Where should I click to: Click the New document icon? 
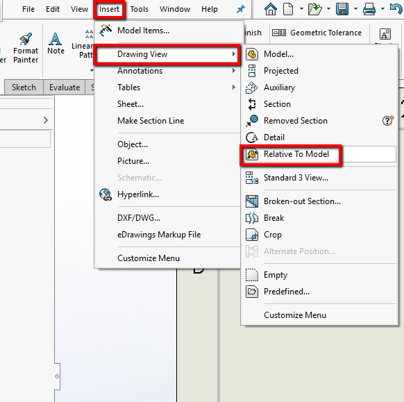[288, 9]
